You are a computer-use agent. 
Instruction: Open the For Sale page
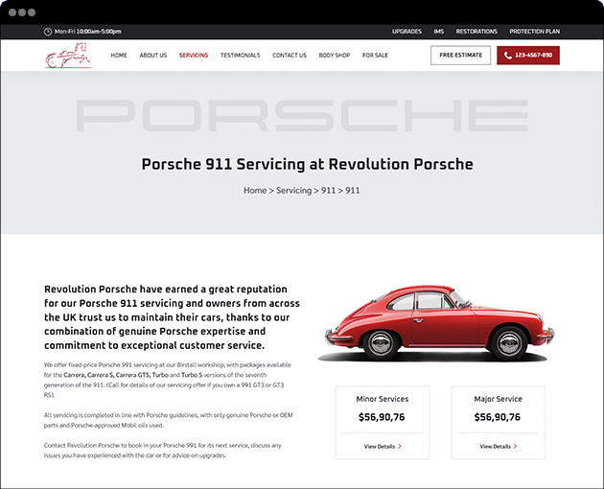click(x=375, y=55)
